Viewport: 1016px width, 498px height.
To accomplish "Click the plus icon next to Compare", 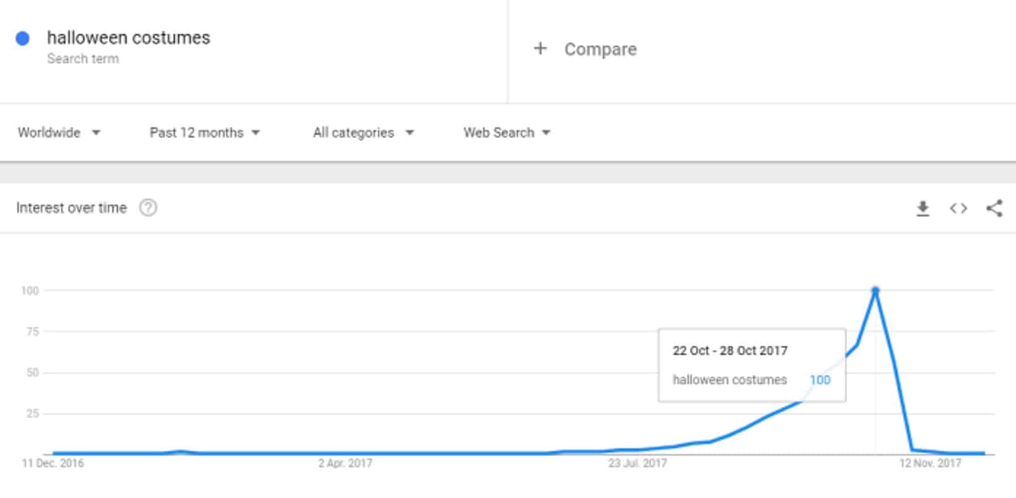I will [540, 48].
